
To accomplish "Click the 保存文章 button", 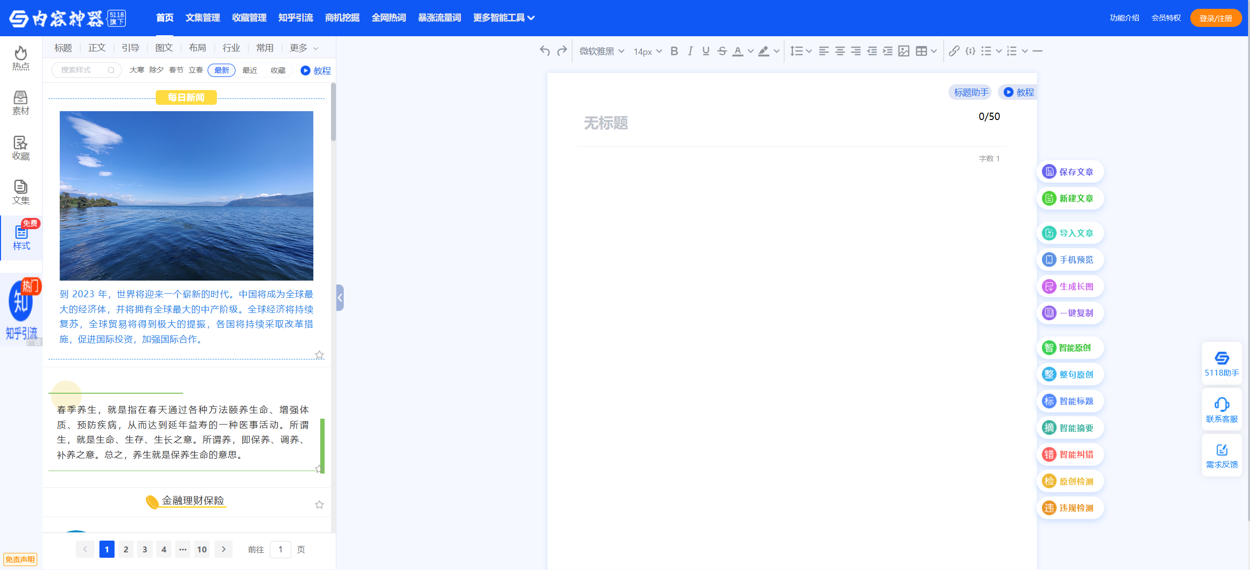I will (1070, 171).
